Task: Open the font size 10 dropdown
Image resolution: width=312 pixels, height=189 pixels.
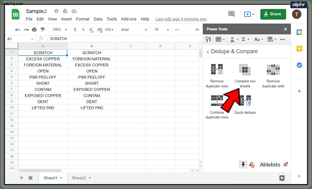Action: pos(161,30)
